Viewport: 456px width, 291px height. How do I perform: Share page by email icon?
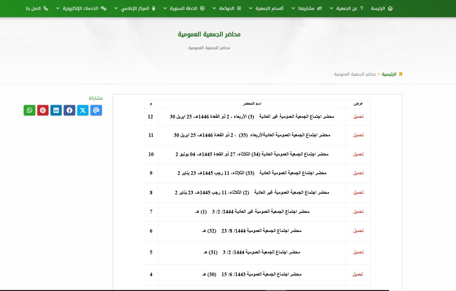tap(96, 110)
